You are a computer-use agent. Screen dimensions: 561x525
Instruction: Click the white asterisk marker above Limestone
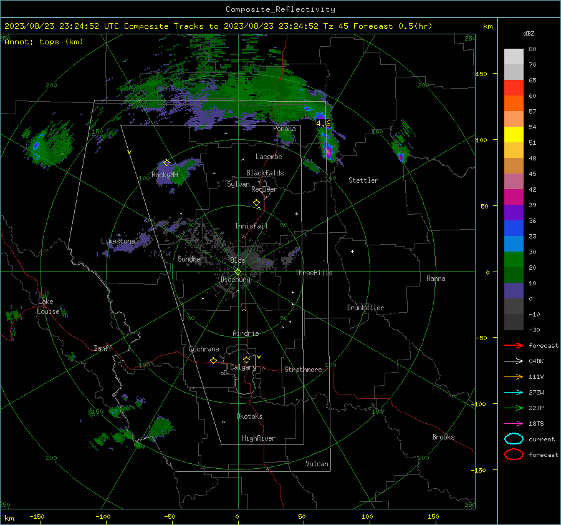click(x=118, y=235)
